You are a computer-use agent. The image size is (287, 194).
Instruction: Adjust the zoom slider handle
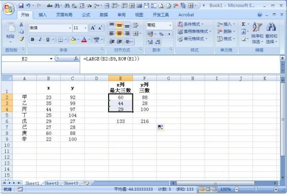coord(256,189)
